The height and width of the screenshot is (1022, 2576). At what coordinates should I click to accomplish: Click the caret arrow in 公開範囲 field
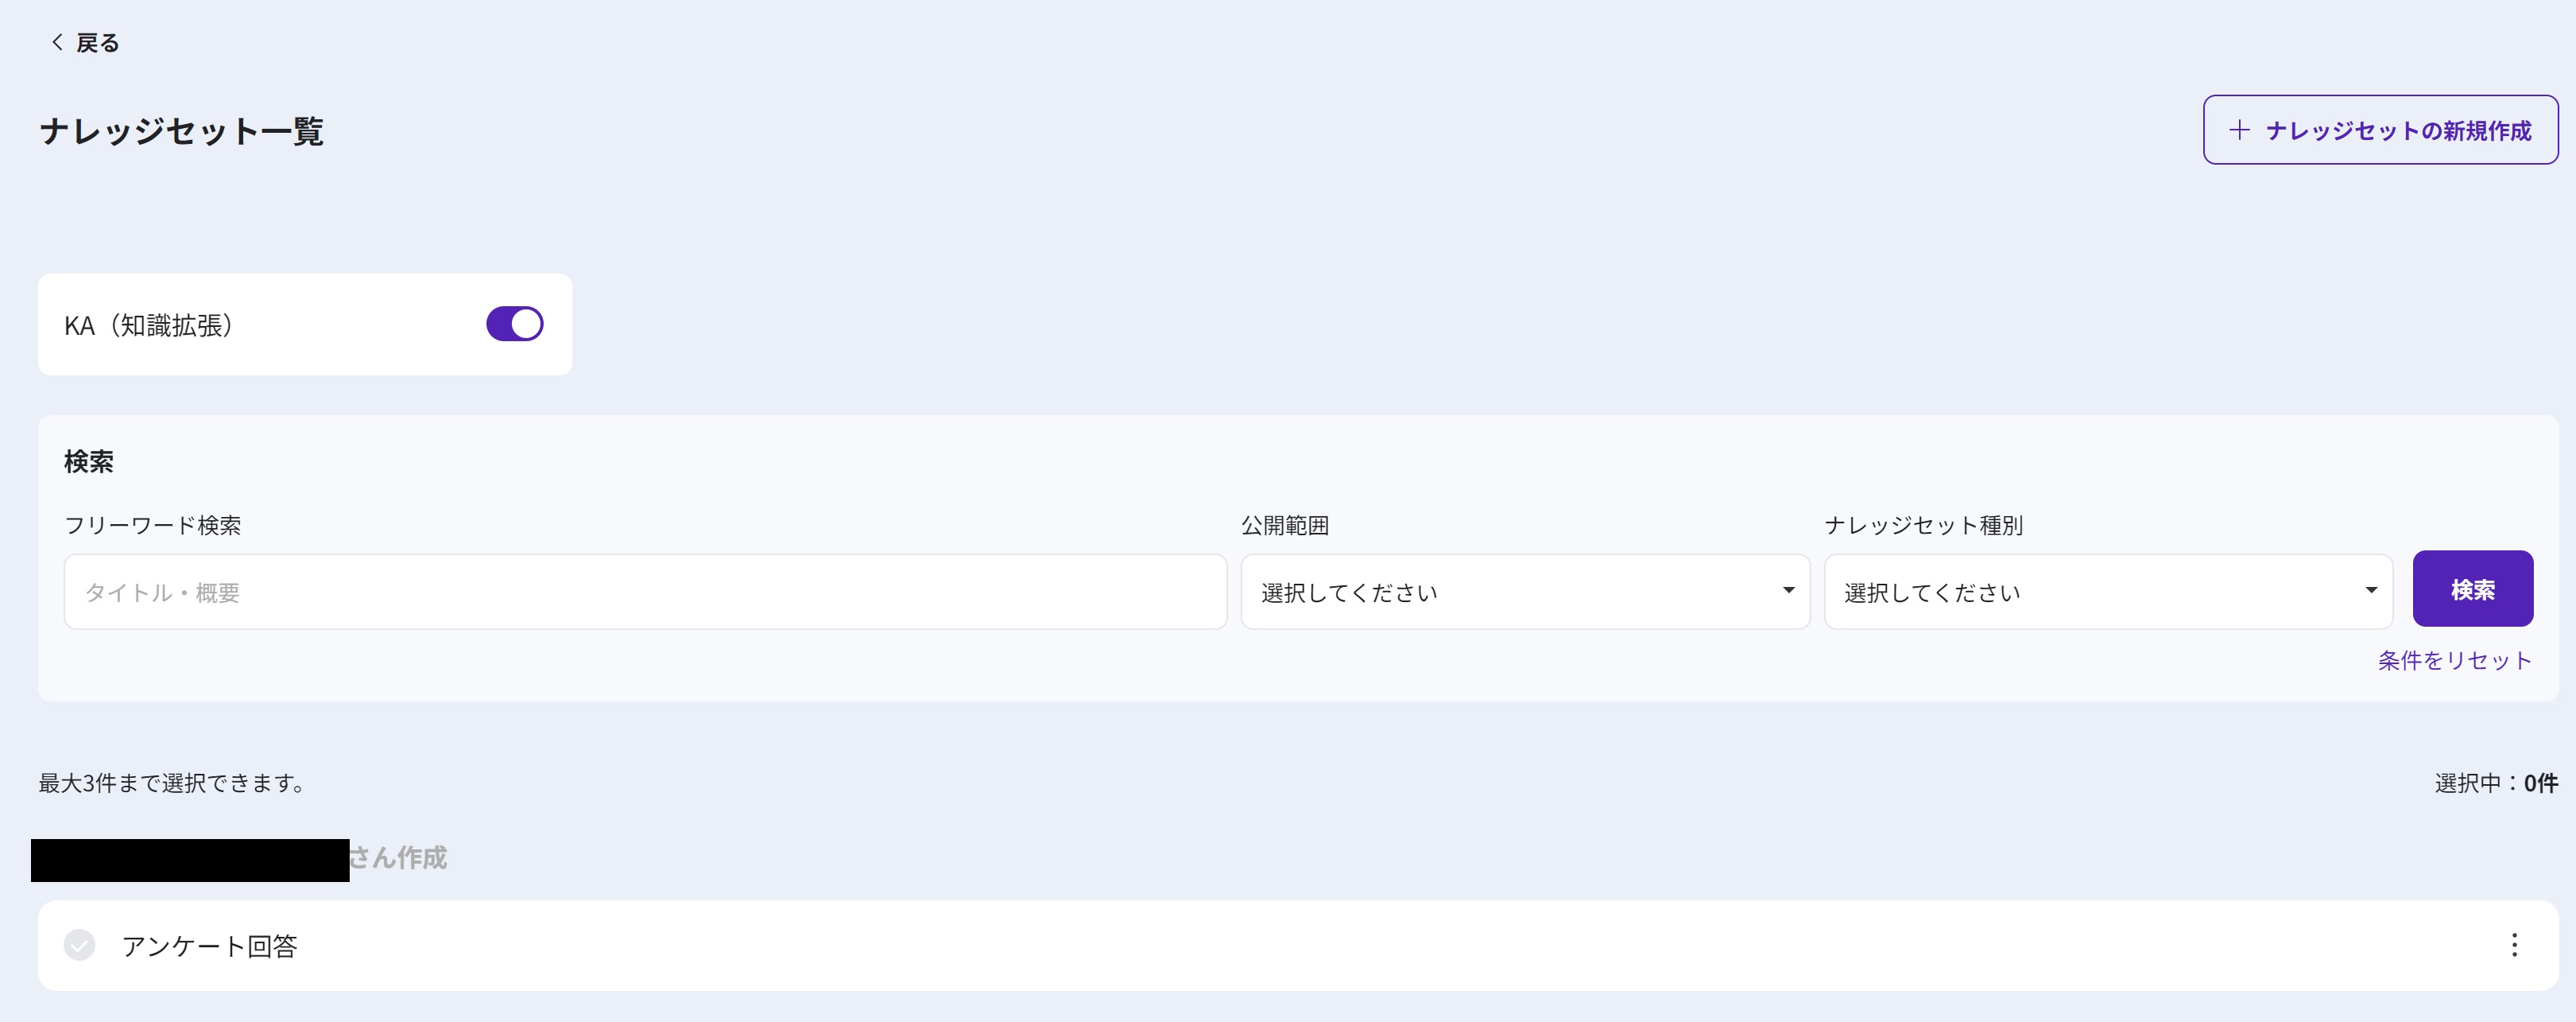pos(1788,591)
